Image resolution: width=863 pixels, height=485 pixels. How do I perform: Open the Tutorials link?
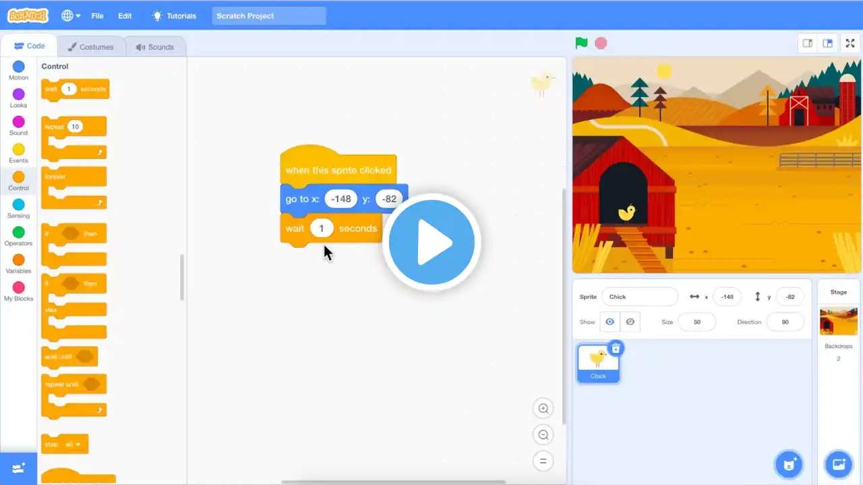click(x=174, y=15)
